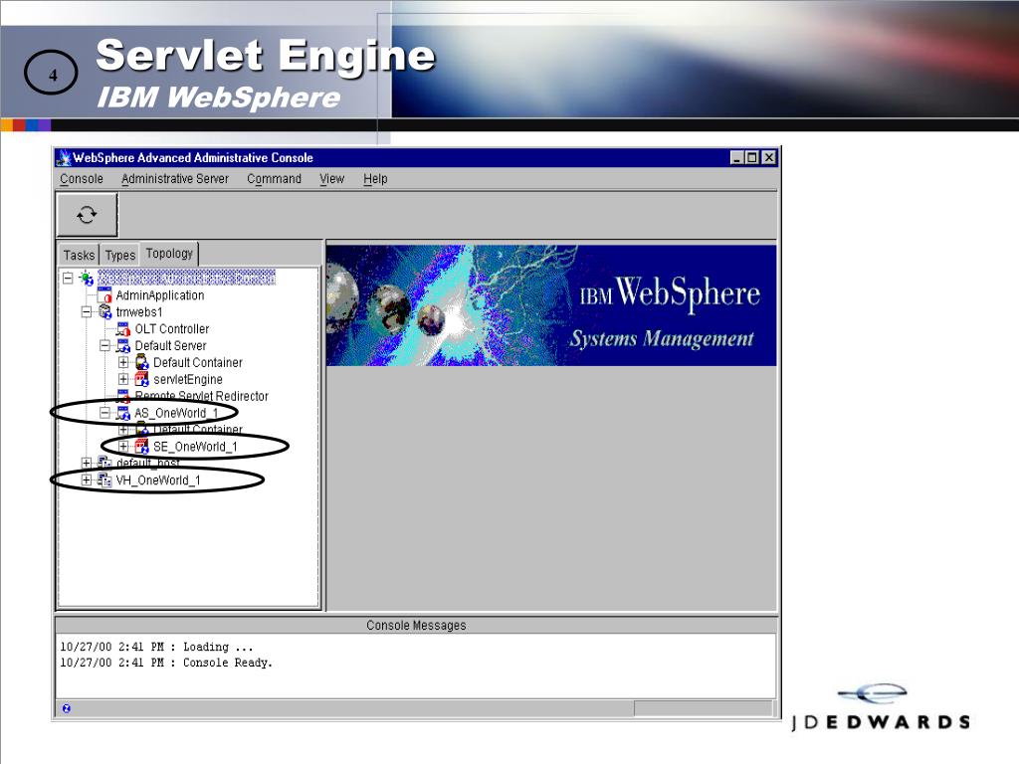Click the Default Container icon under Default Server

click(141, 362)
